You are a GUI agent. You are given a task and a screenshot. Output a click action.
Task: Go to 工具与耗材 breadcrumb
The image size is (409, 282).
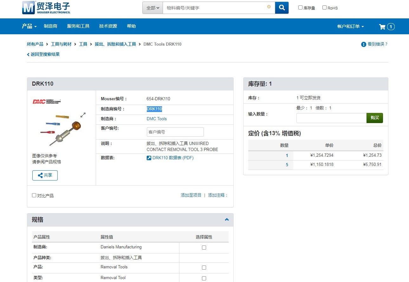[x=61, y=44]
